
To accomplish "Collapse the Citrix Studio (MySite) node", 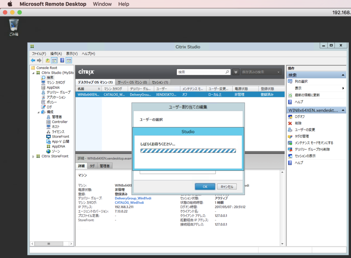I will (x=33, y=73).
